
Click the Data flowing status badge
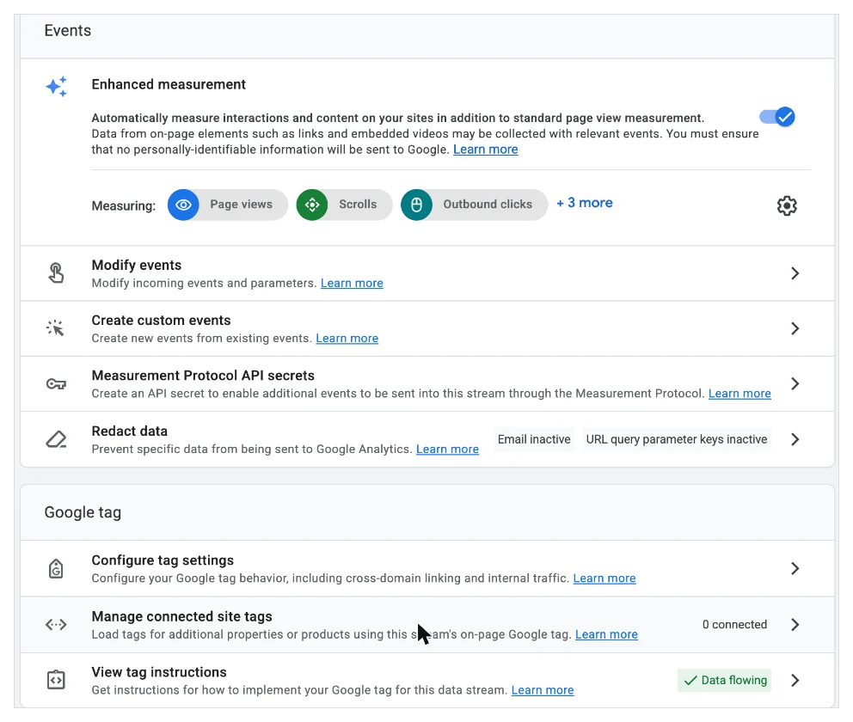[x=724, y=680]
